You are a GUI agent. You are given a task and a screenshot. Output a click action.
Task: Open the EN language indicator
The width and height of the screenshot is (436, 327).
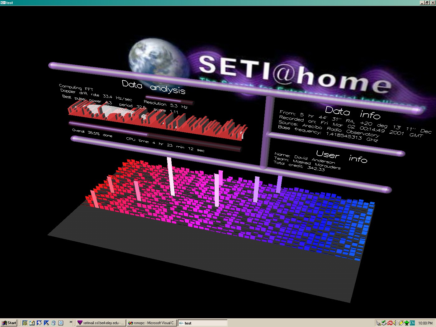(412, 323)
